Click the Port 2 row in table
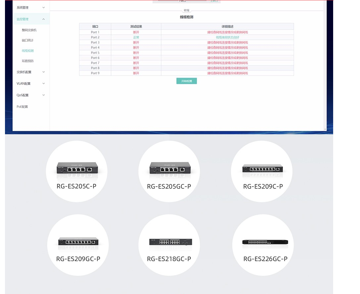360x294 pixels. click(x=186, y=37)
